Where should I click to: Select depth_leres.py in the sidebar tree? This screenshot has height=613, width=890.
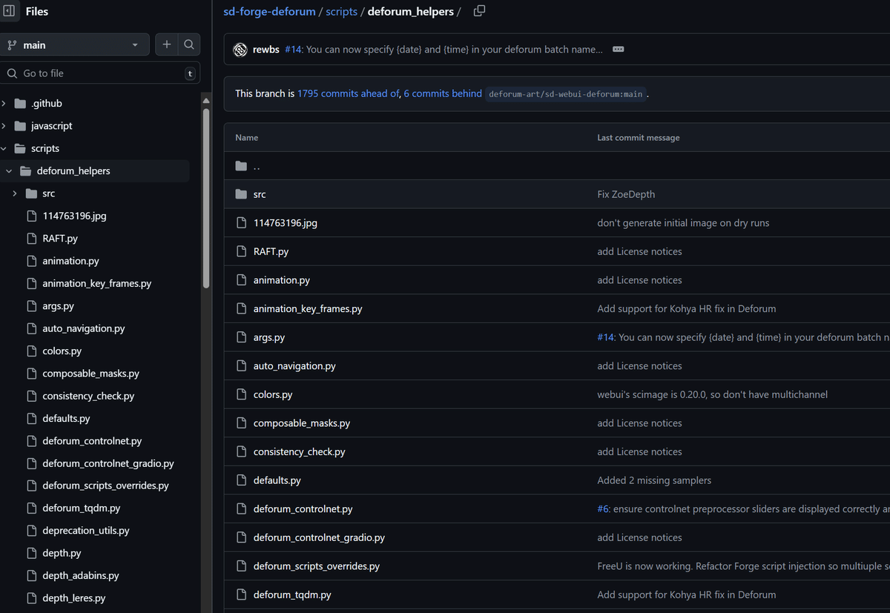pyautogui.click(x=73, y=598)
